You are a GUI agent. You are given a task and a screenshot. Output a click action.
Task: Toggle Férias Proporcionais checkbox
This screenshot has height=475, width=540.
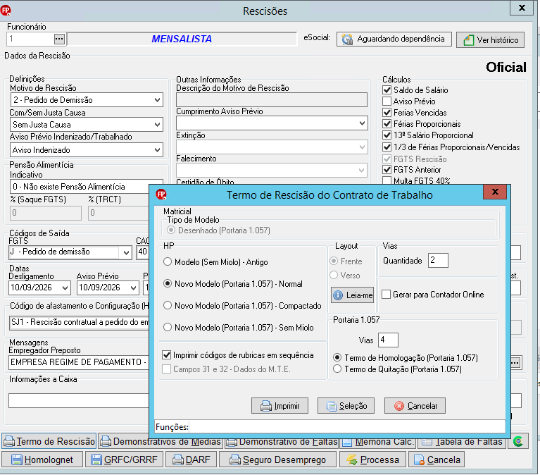(x=387, y=124)
